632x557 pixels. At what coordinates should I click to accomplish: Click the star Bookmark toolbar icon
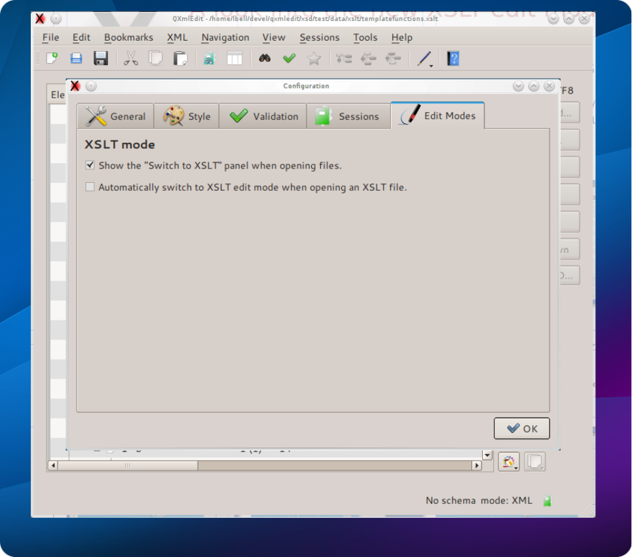tap(314, 59)
